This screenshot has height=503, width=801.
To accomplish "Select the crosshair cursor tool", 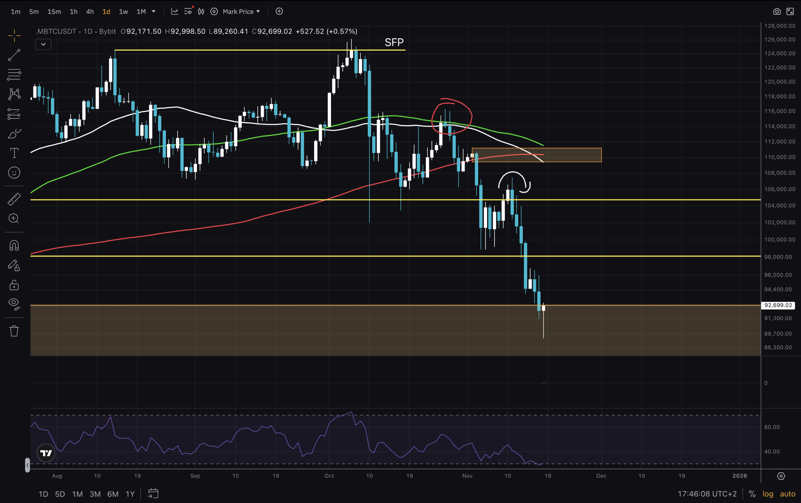I will pyautogui.click(x=14, y=35).
